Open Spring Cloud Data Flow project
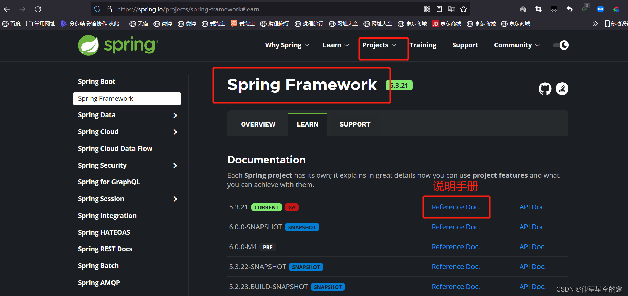 [115, 149]
